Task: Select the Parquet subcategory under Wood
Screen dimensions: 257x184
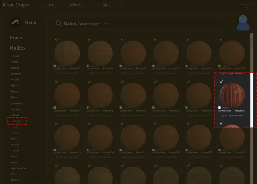Action: [17, 121]
